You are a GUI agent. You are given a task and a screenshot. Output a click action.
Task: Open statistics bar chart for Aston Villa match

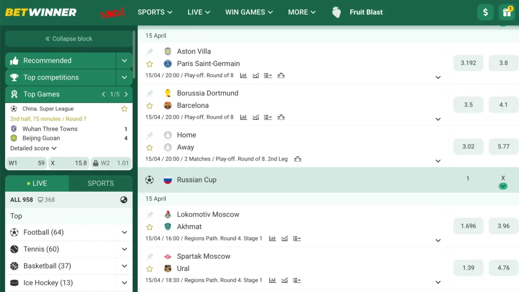point(243,76)
